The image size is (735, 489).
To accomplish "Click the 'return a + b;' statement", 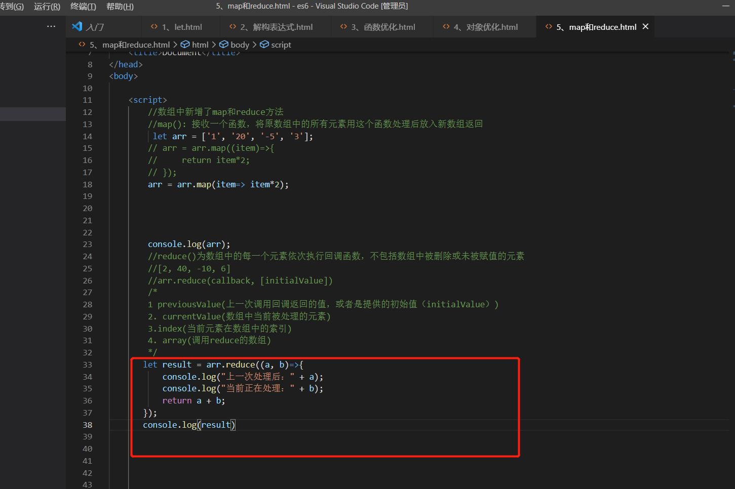I will (194, 400).
